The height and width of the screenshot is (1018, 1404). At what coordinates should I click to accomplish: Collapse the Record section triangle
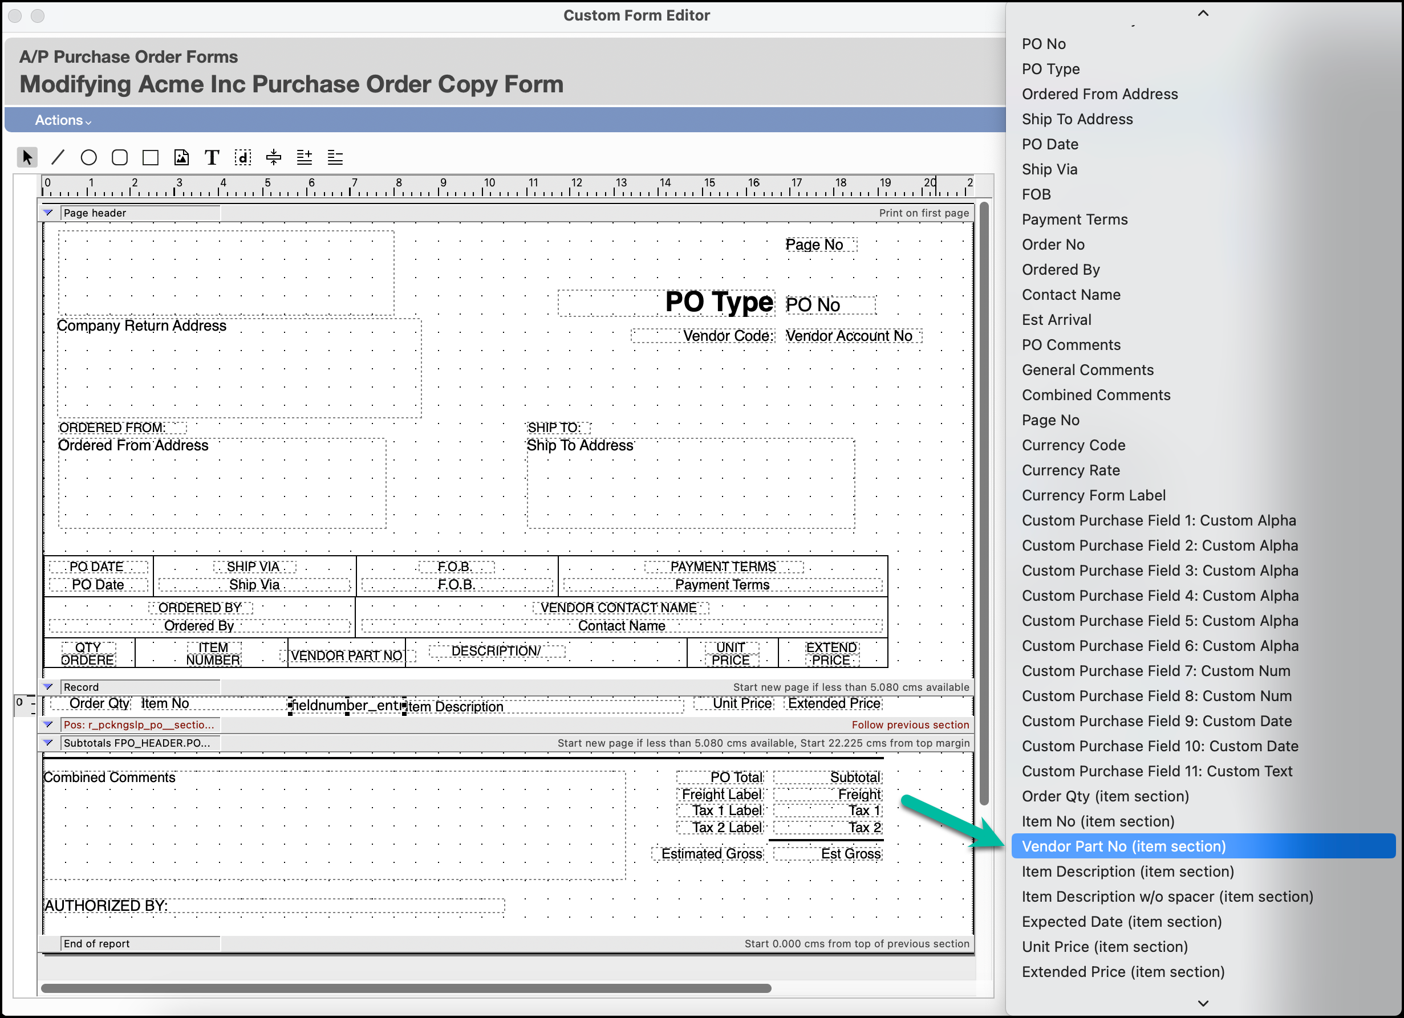point(48,686)
